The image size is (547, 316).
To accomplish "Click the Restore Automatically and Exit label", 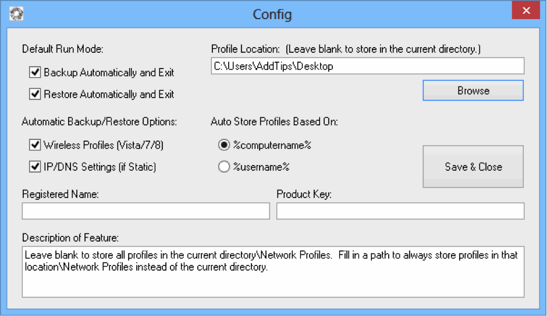I will pos(109,94).
